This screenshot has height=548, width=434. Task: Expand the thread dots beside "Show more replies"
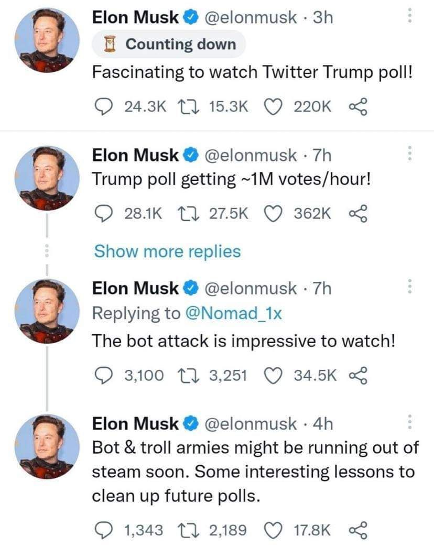coord(47,251)
